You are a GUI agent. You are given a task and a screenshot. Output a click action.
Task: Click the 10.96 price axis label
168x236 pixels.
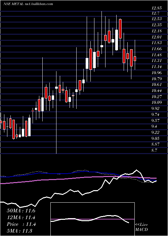tap(157, 73)
